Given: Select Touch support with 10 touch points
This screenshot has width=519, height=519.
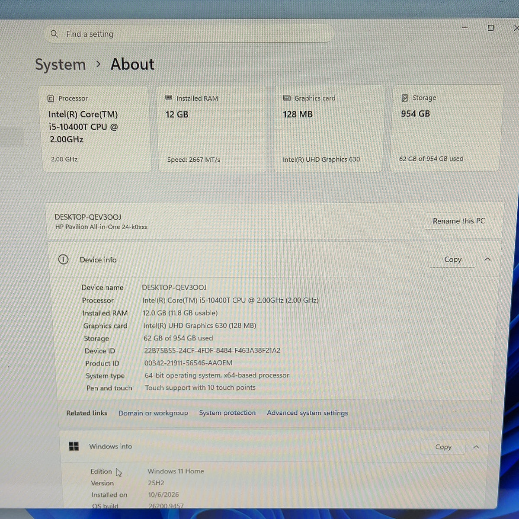Looking at the screenshot, I should [200, 388].
